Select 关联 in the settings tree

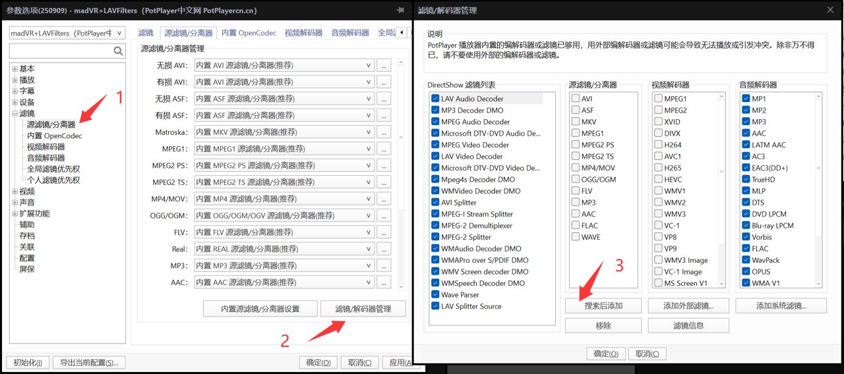tap(27, 247)
